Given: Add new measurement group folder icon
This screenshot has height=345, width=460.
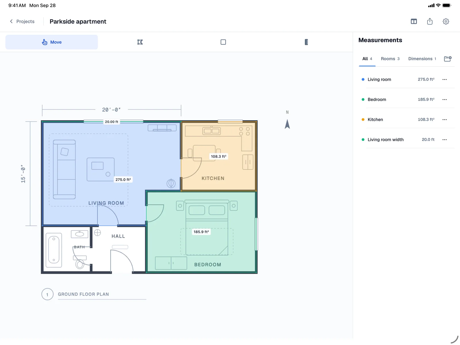Looking at the screenshot, I should coord(448,59).
